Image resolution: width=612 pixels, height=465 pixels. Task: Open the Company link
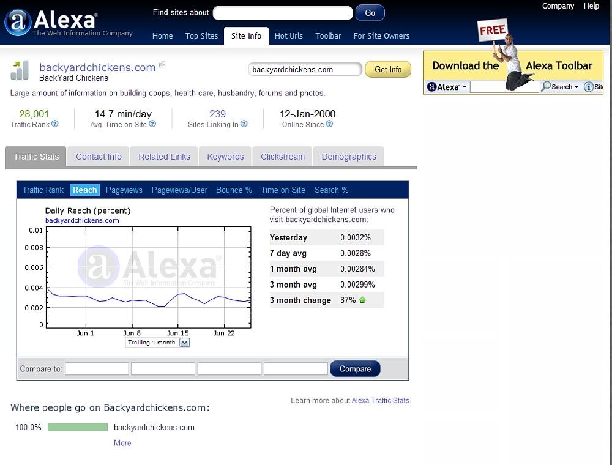(558, 6)
